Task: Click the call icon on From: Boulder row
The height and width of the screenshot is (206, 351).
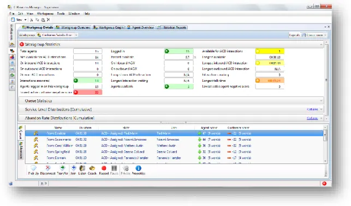Action: [x=36, y=133]
